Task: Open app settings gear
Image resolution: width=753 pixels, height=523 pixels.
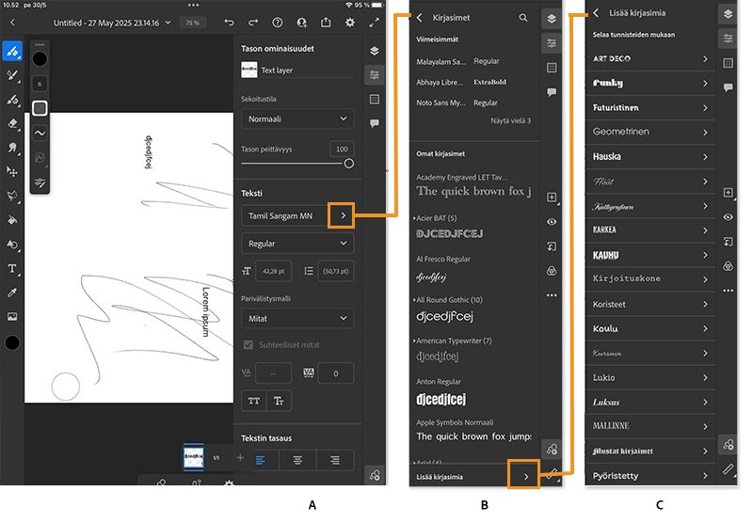Action: click(x=350, y=23)
